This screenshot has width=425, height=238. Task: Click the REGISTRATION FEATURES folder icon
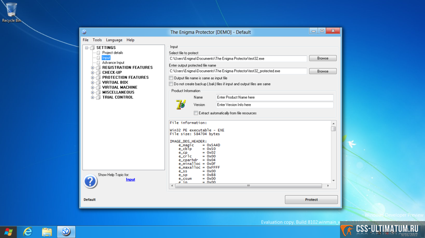coord(99,67)
